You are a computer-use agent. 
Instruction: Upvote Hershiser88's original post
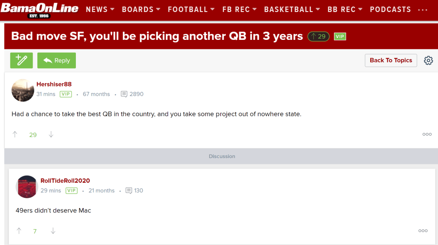(15, 134)
